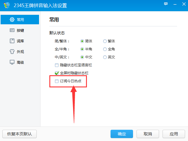The height and width of the screenshot is (141, 188).
Task: Click the window title 2345王牌拼音输入法设置
Action: [x=40, y=6]
